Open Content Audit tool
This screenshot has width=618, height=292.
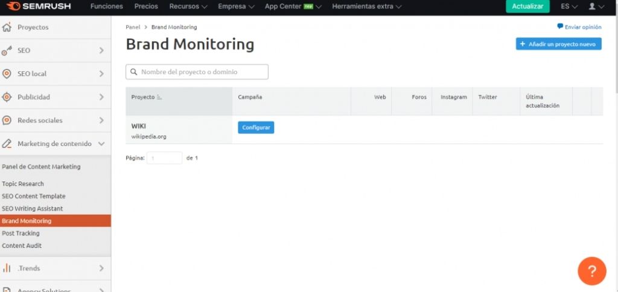(x=22, y=246)
